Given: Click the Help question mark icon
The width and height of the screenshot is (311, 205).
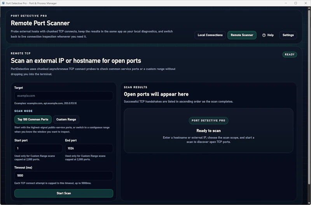Looking at the screenshot, I should click(x=264, y=35).
